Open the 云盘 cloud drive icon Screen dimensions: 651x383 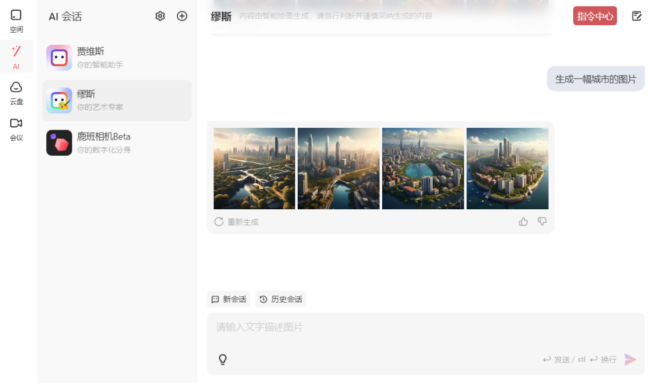(x=16, y=93)
